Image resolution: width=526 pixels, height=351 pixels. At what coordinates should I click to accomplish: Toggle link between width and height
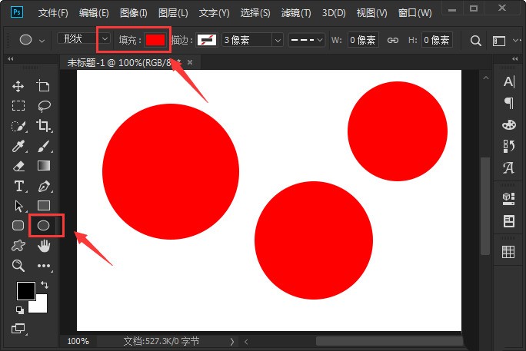coord(392,40)
